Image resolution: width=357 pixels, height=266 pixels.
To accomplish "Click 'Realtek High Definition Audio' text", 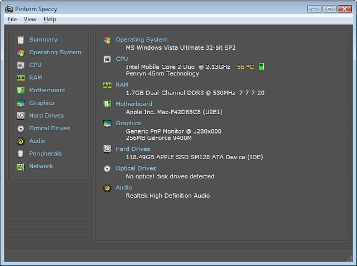I will tap(168, 196).
